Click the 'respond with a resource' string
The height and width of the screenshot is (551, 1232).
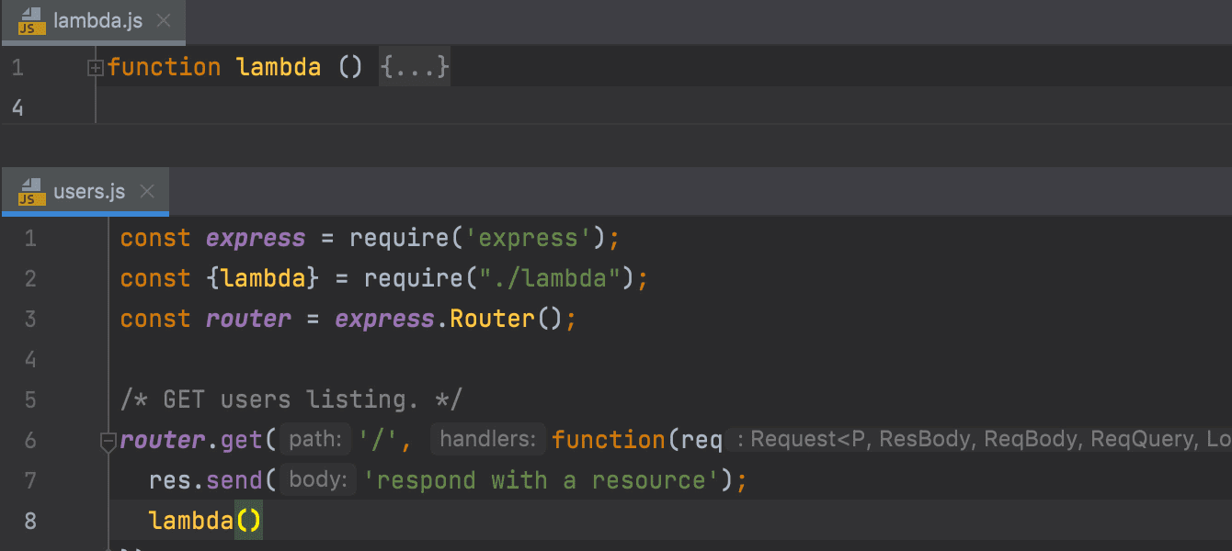[x=542, y=480]
